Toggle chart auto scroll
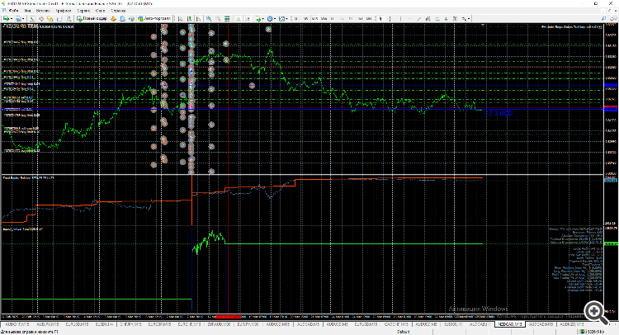Screen dimensions: 619x335 (238, 18)
